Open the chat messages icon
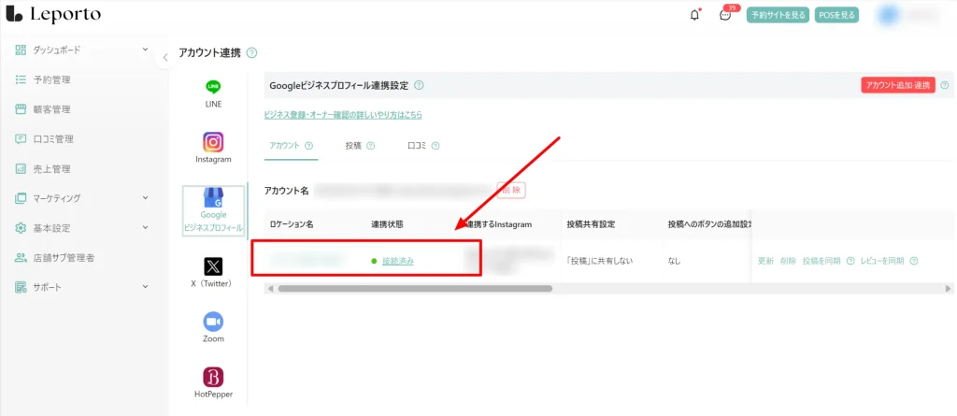Viewport: 957px width, 416px height. point(725,15)
